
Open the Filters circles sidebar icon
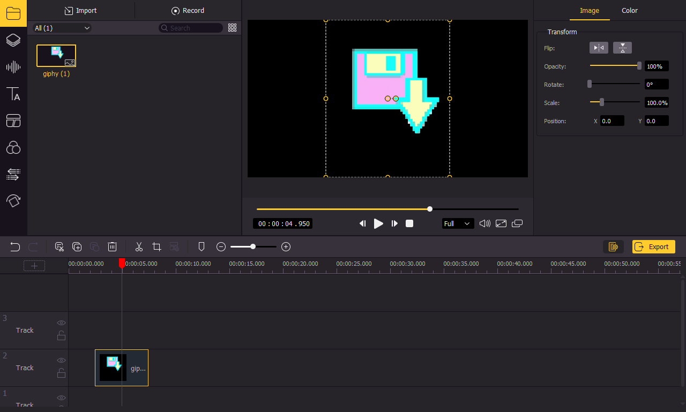pos(13,147)
